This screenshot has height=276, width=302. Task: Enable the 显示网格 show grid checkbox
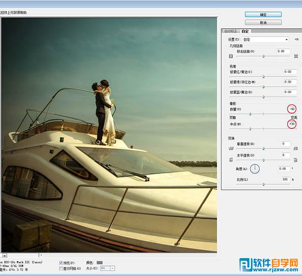coord(61,268)
